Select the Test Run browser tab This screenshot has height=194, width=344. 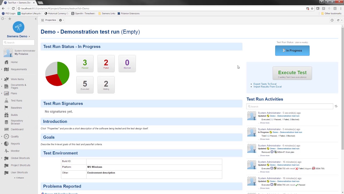coord(19,3)
